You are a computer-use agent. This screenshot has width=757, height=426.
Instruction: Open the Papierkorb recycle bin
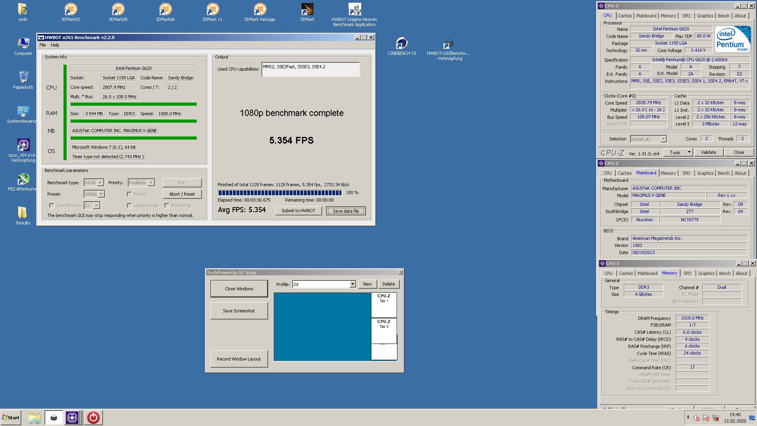[23, 80]
